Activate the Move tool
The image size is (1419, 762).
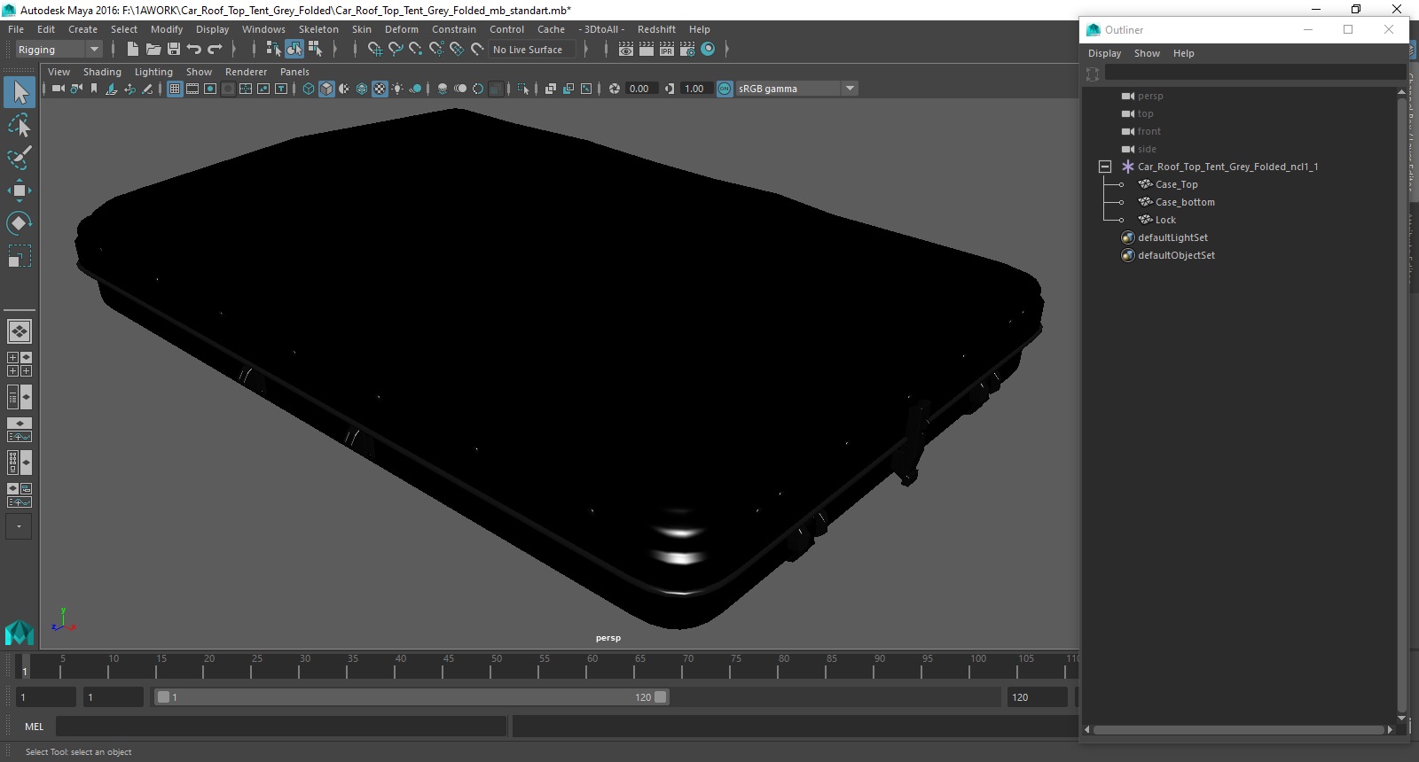[20, 190]
